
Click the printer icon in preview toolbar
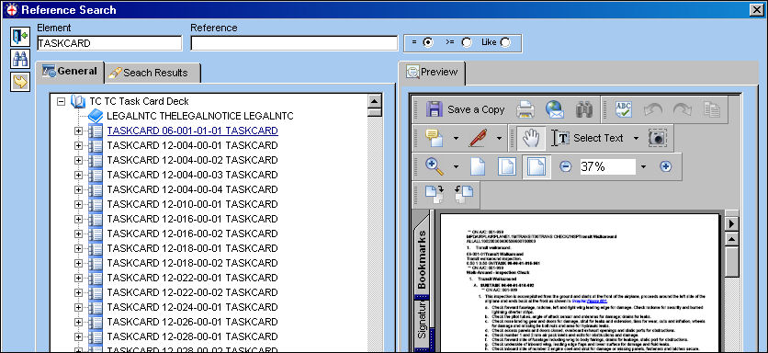click(525, 109)
